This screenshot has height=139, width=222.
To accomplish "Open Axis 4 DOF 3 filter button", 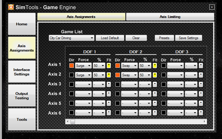I will pos(201,94).
